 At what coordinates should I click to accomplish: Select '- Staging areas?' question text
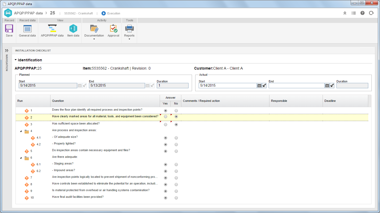pyautogui.click(x=63, y=163)
